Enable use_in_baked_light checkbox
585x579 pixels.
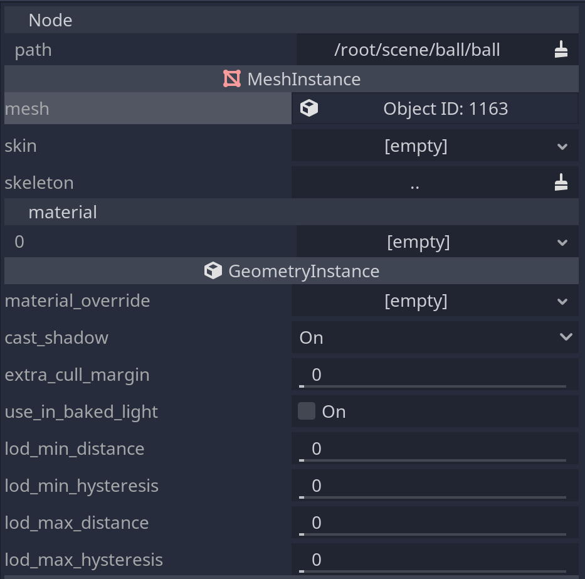(305, 411)
